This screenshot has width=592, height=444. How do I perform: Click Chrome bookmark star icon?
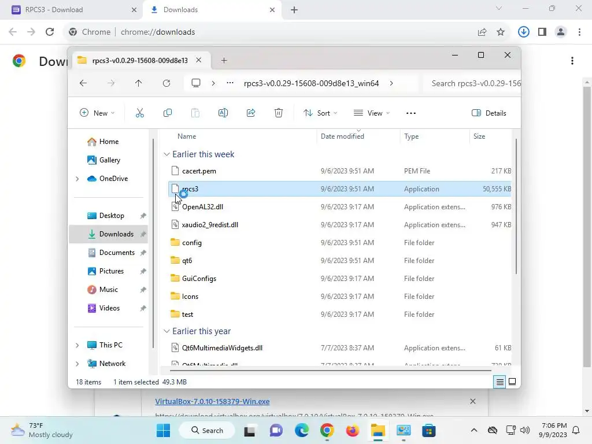click(501, 32)
